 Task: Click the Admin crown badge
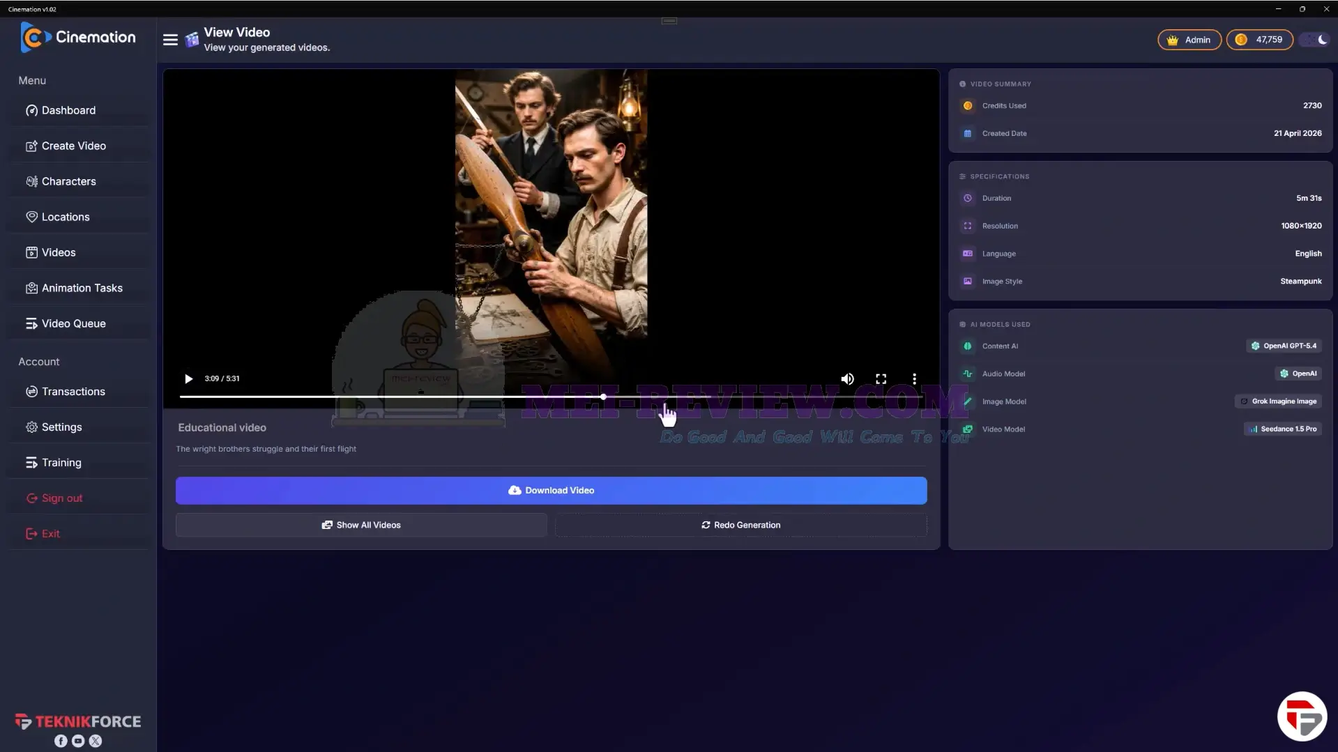point(1189,40)
